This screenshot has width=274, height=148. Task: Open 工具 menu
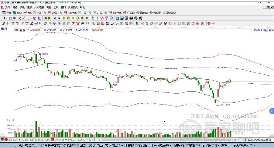click(x=56, y=7)
